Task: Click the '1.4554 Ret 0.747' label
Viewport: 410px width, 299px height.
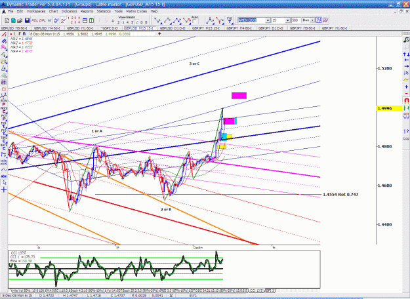Action: (340, 195)
